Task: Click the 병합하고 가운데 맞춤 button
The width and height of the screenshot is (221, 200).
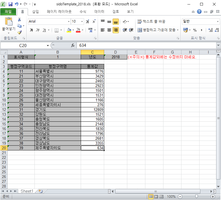Action: [158, 30]
